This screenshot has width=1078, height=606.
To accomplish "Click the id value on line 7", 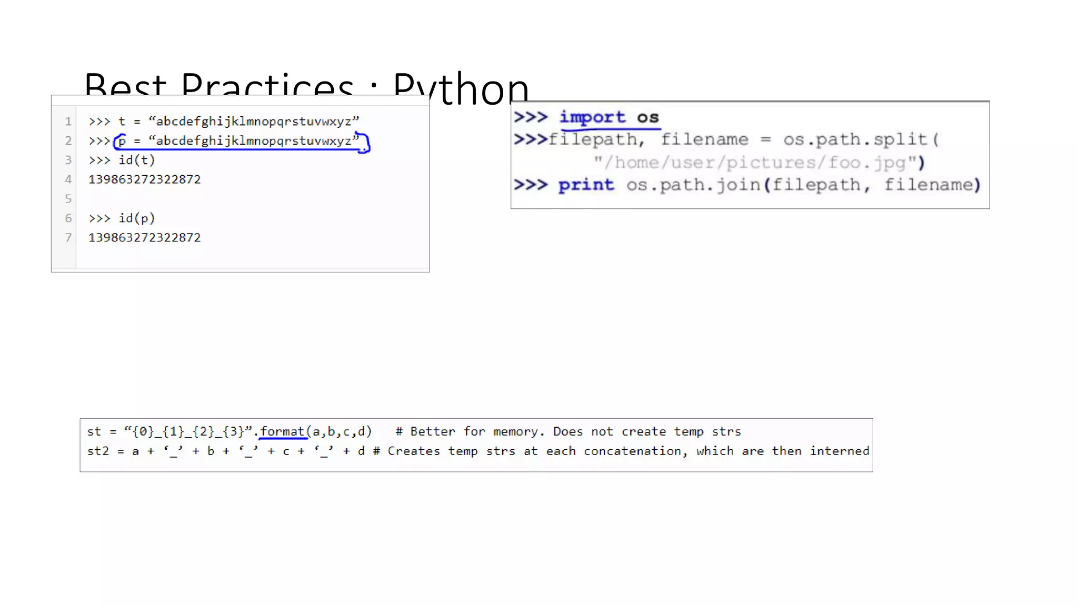I will [x=144, y=238].
